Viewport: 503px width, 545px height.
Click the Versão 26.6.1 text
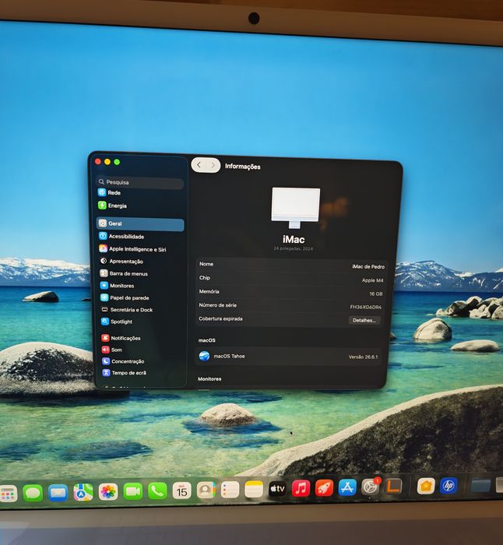tap(363, 357)
